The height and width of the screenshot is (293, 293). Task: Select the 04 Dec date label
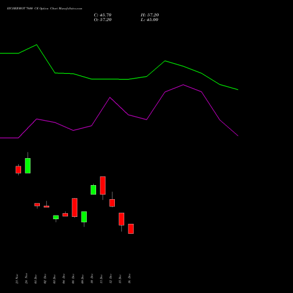64,279
